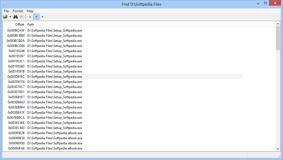Select the last Setup_Softpedia.exe row, offset 0x003EC943
This screenshot has width=283, height=160.
pyautogui.click(x=122, y=128)
